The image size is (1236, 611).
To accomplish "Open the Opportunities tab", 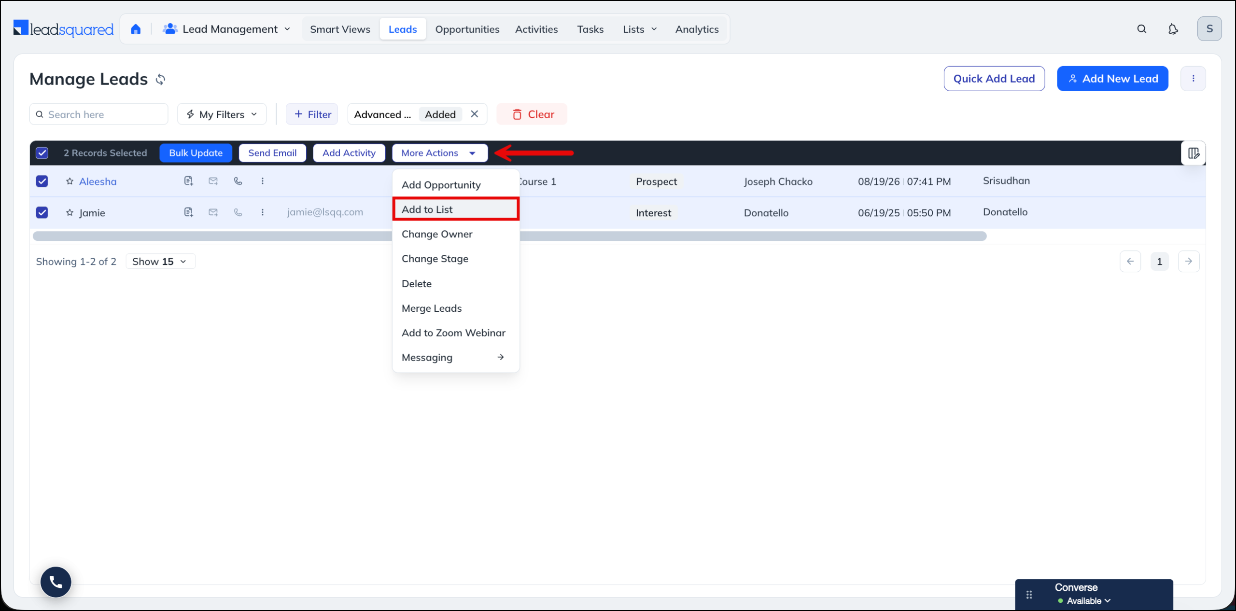I will click(467, 29).
